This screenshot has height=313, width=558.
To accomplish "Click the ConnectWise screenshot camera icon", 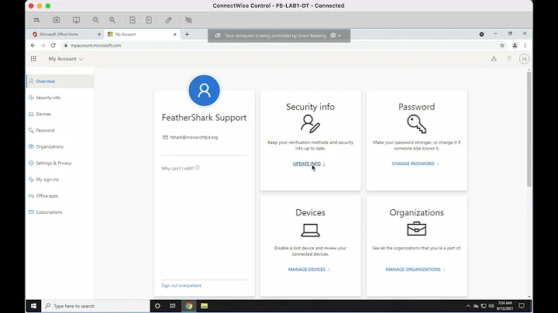I will (57, 20).
